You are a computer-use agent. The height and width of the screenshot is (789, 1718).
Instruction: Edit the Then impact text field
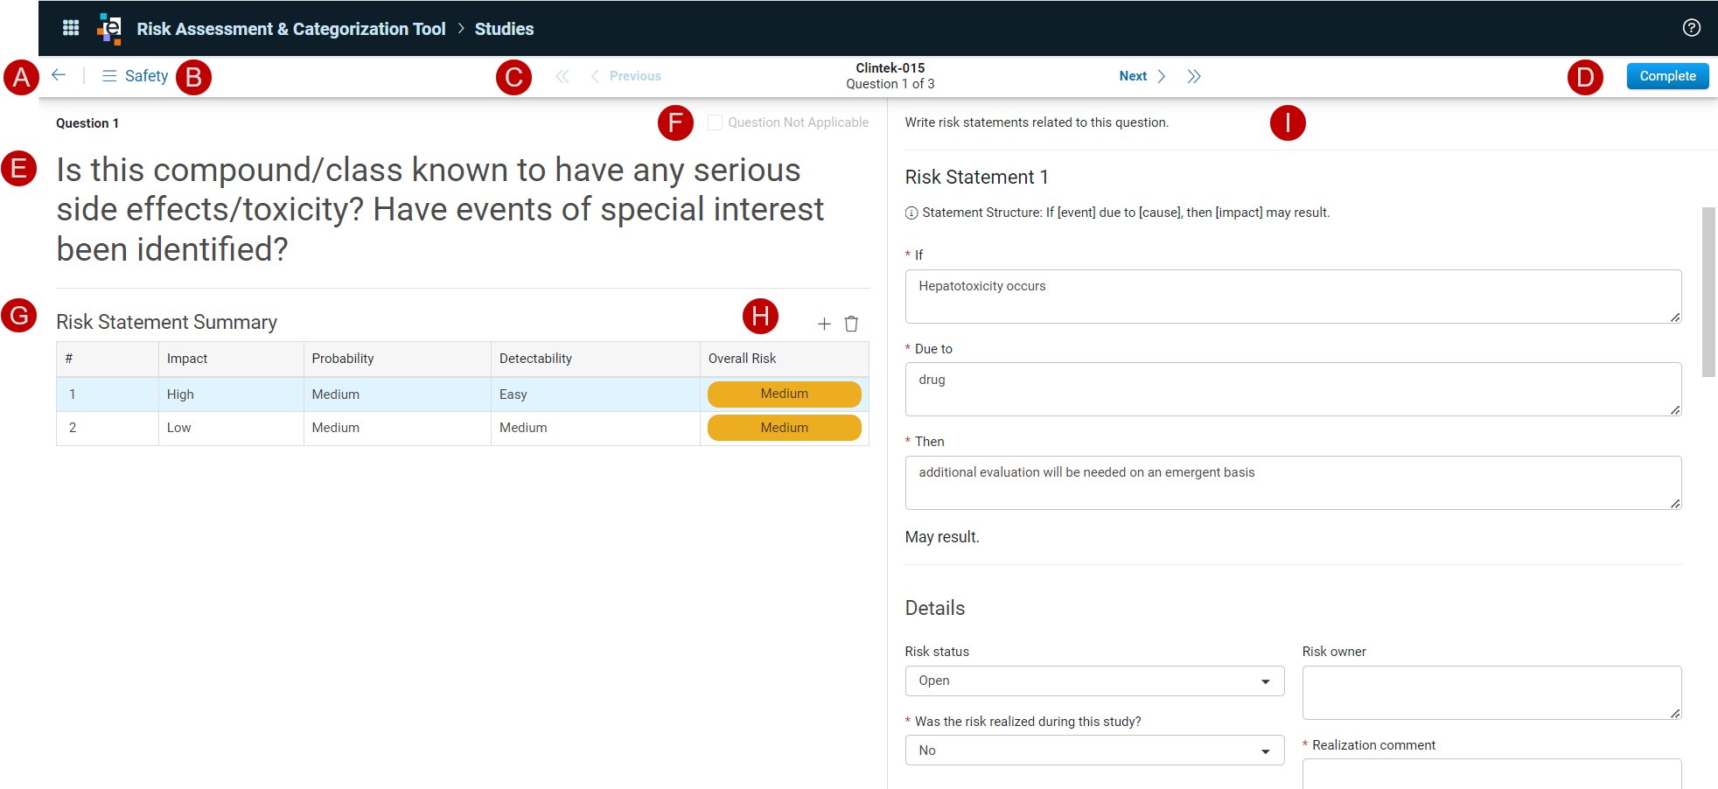tap(1293, 483)
